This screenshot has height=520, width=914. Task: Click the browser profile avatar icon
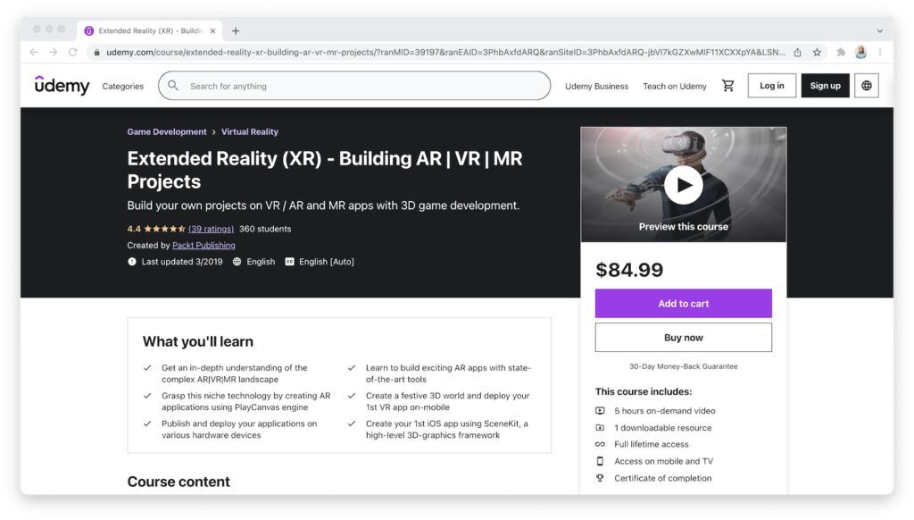tap(860, 52)
